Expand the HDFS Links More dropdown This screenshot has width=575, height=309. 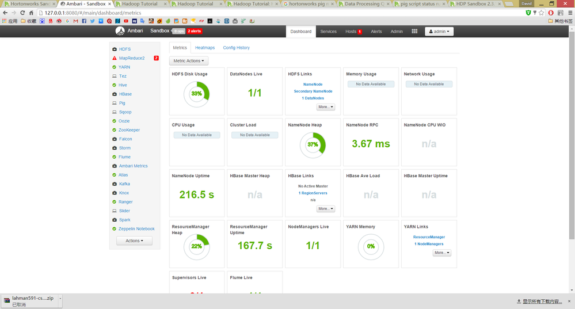pos(326,107)
